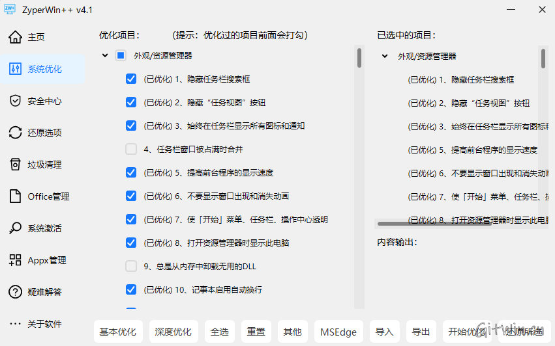Click the Office管理 document icon
The width and height of the screenshot is (555, 346).
pos(16,196)
